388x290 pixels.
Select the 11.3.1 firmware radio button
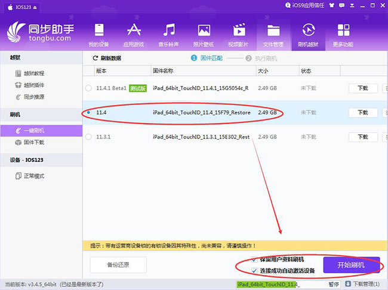pyautogui.click(x=88, y=137)
